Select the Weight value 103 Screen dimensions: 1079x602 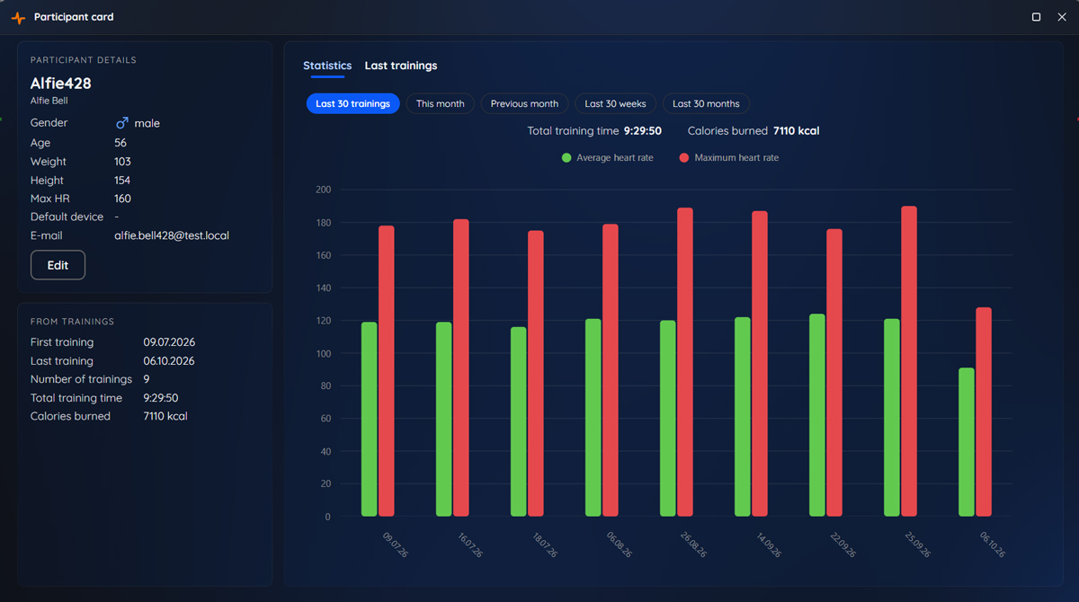(123, 162)
